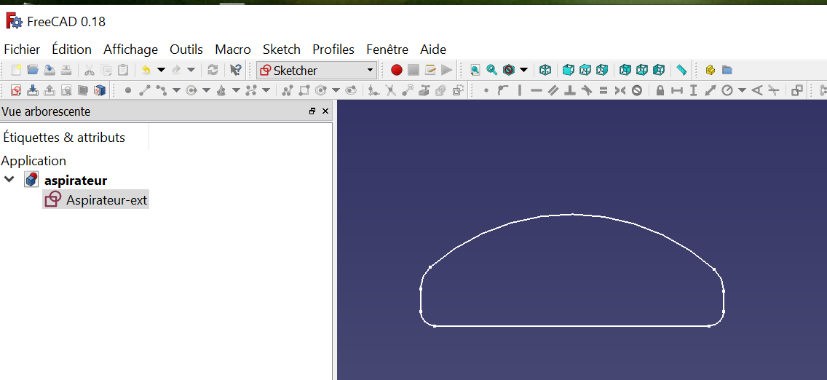Viewport: 827px width, 380px height.
Task: Create a new document with the toolbar icon
Action: (16, 70)
